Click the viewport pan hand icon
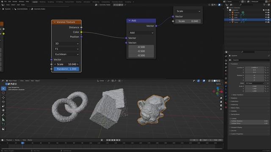Image resolution: width=271 pixels, height=152 pixels. coord(221,102)
